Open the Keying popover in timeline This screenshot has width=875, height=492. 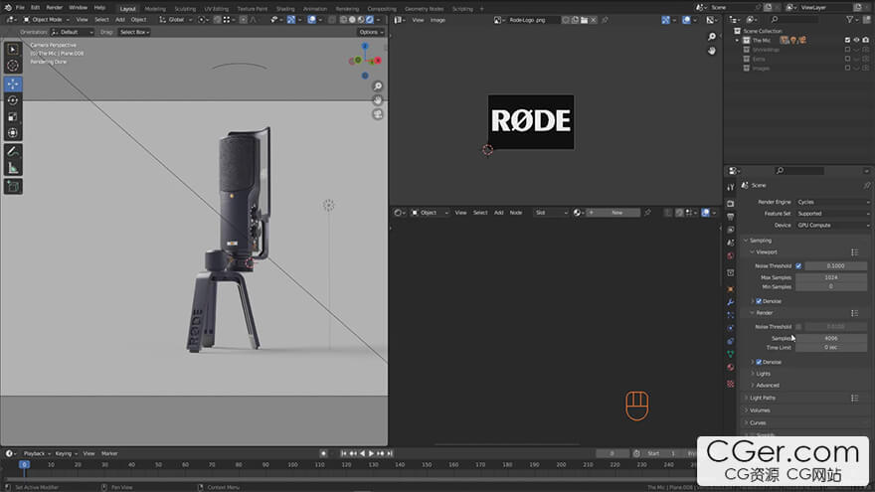pos(66,453)
